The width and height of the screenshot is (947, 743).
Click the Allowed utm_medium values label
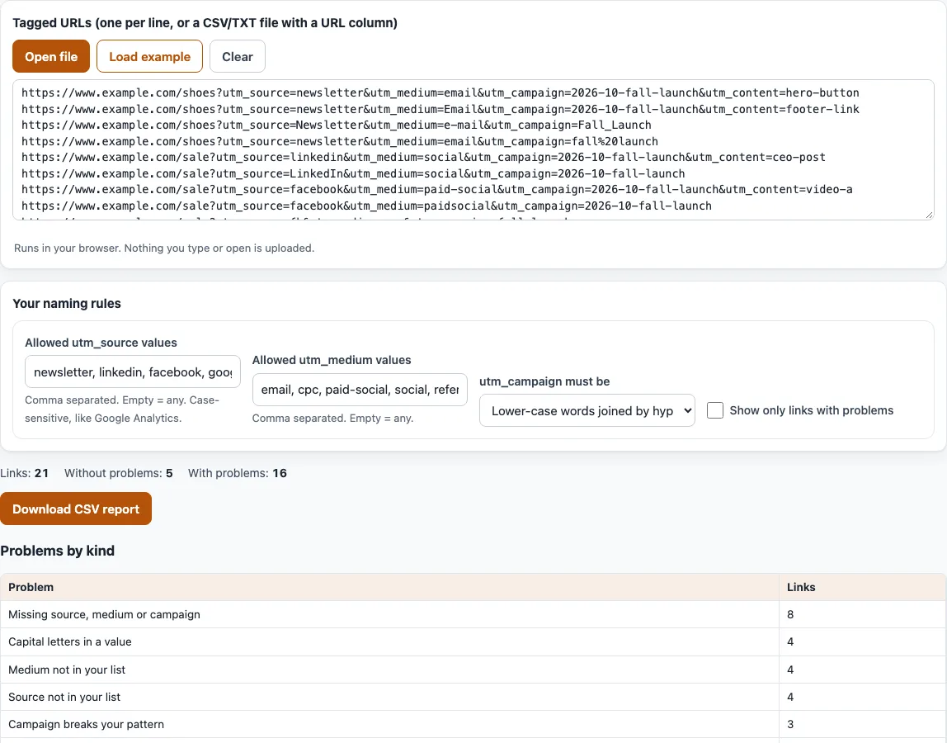[332, 360]
